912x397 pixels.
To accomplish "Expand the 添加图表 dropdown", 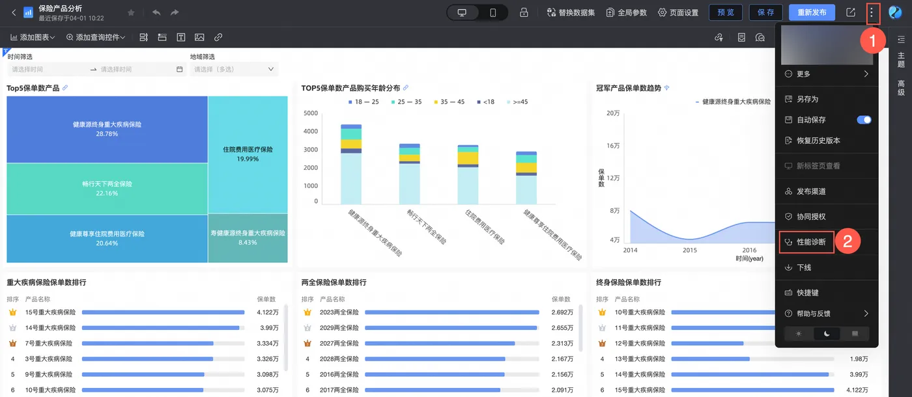I will [33, 37].
